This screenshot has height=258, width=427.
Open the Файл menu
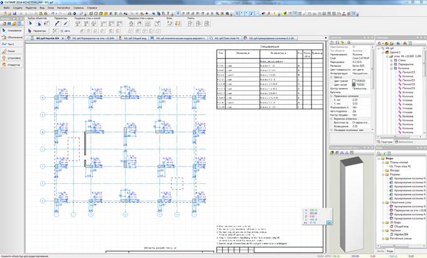[x=6, y=8]
